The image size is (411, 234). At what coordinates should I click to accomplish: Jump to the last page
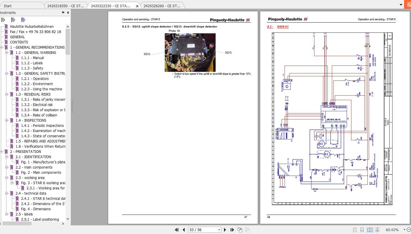click(x=232, y=230)
